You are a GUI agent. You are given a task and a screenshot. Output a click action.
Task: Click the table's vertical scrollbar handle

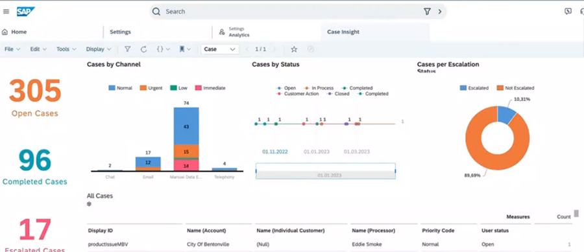(x=576, y=213)
